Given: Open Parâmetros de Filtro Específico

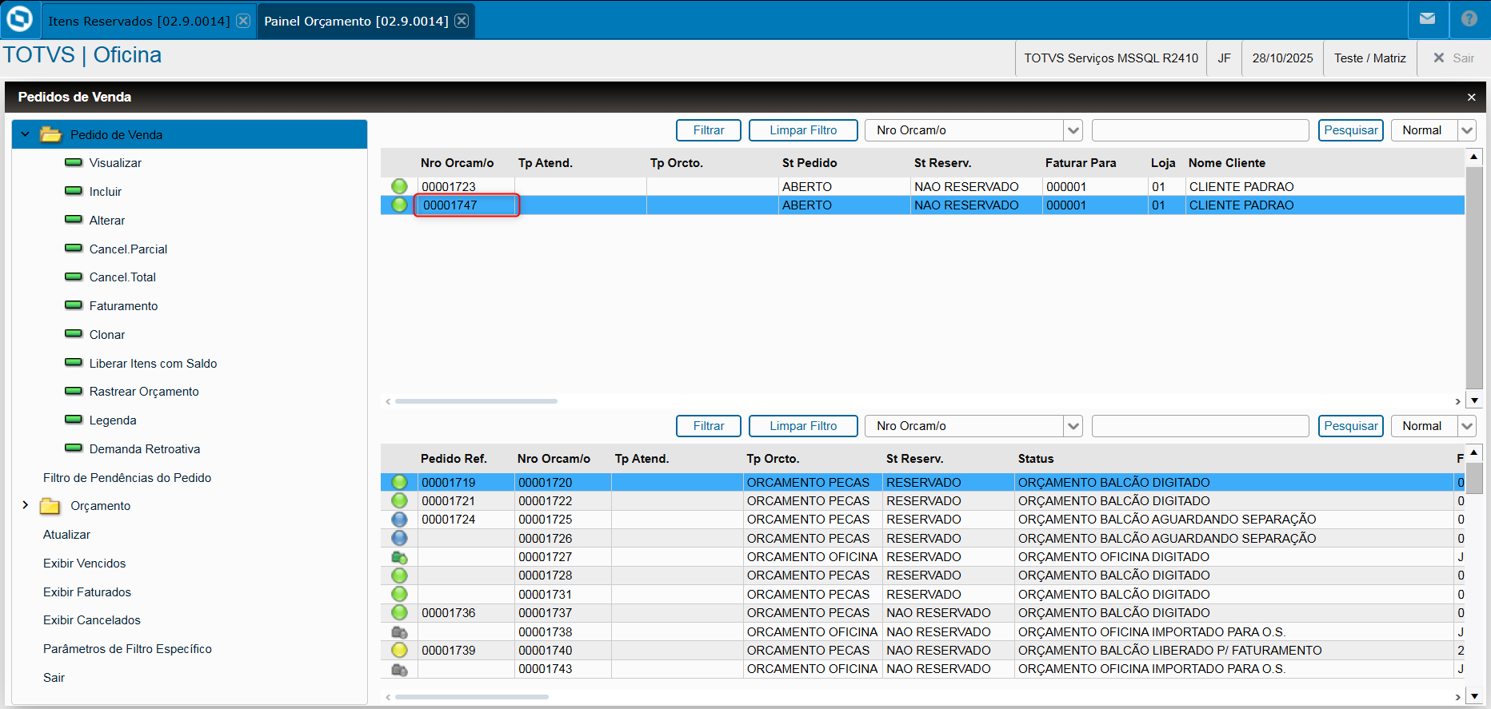Looking at the screenshot, I should click(127, 649).
